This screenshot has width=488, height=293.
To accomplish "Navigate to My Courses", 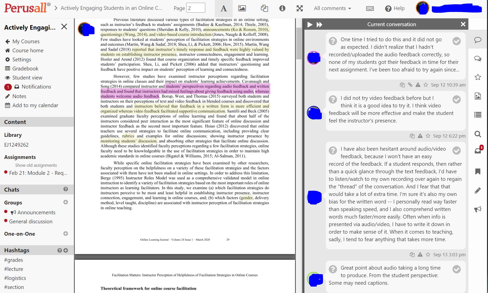I will point(26,41).
